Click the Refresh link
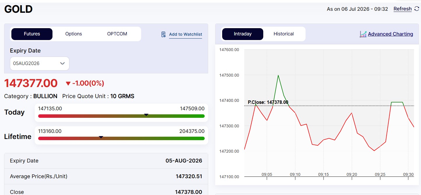The image size is (421, 195). coord(402,9)
